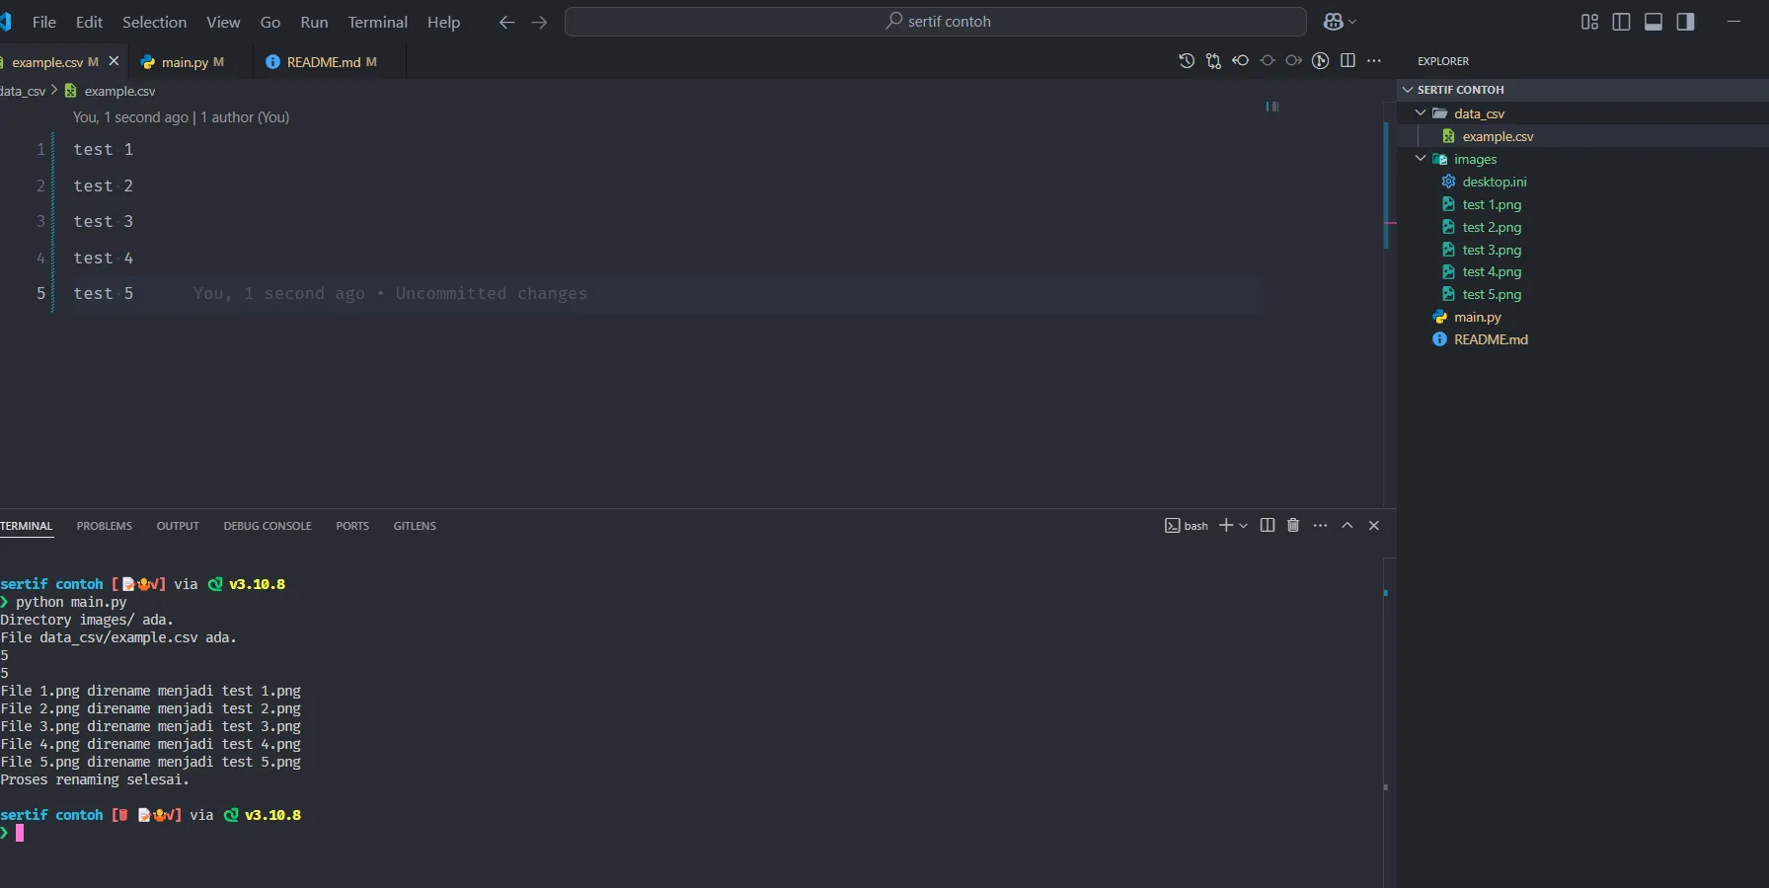Go back with the left arrow
1769x888 pixels.
(506, 22)
